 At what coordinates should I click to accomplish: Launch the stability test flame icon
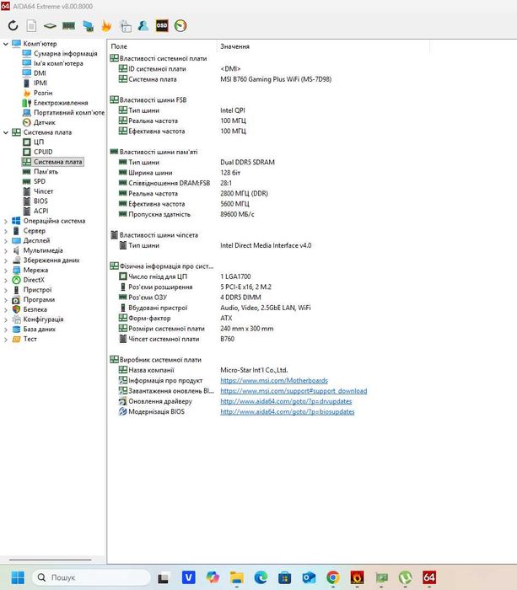106,26
